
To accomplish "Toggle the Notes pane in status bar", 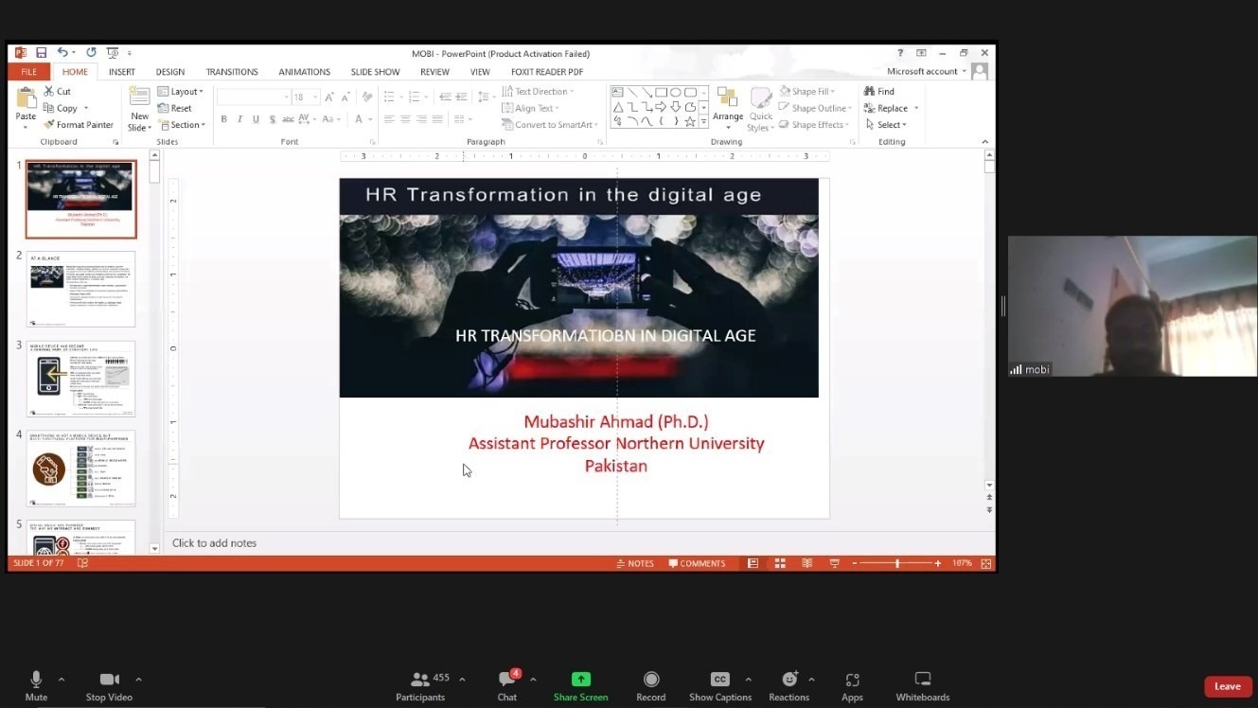I will click(635, 563).
